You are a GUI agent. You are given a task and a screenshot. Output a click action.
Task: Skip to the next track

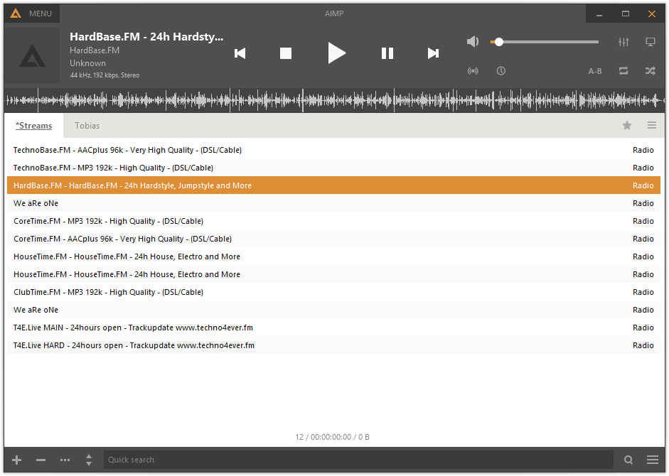point(433,53)
